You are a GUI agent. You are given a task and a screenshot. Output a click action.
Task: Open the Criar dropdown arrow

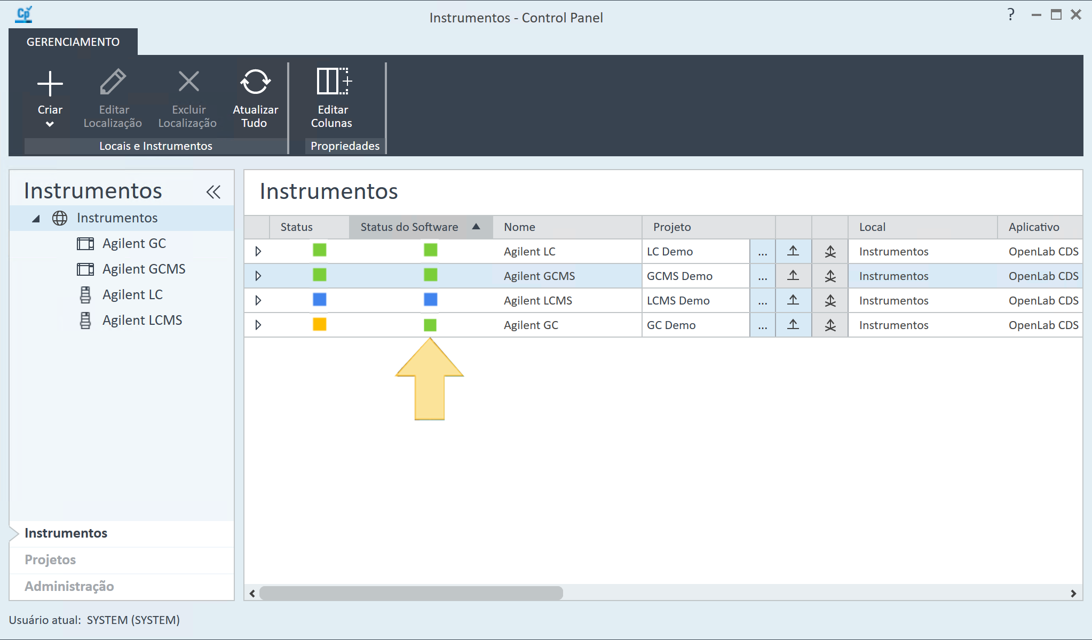(x=50, y=124)
